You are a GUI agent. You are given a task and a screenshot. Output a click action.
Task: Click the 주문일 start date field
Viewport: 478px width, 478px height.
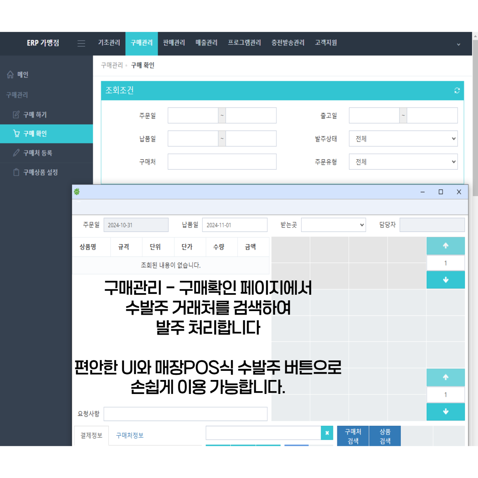[193, 116]
